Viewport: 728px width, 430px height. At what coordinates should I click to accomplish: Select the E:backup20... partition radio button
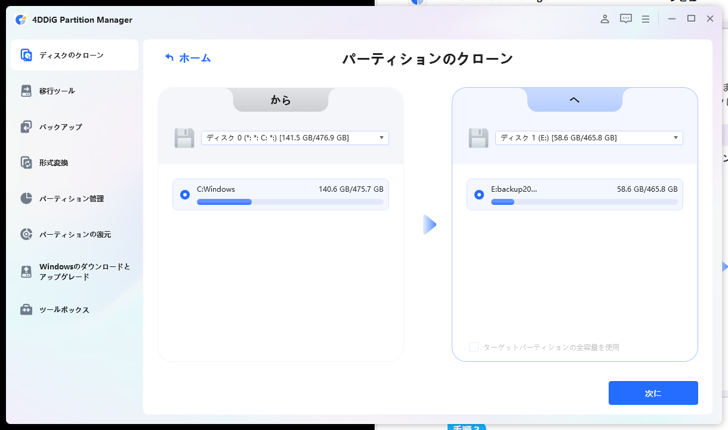479,194
